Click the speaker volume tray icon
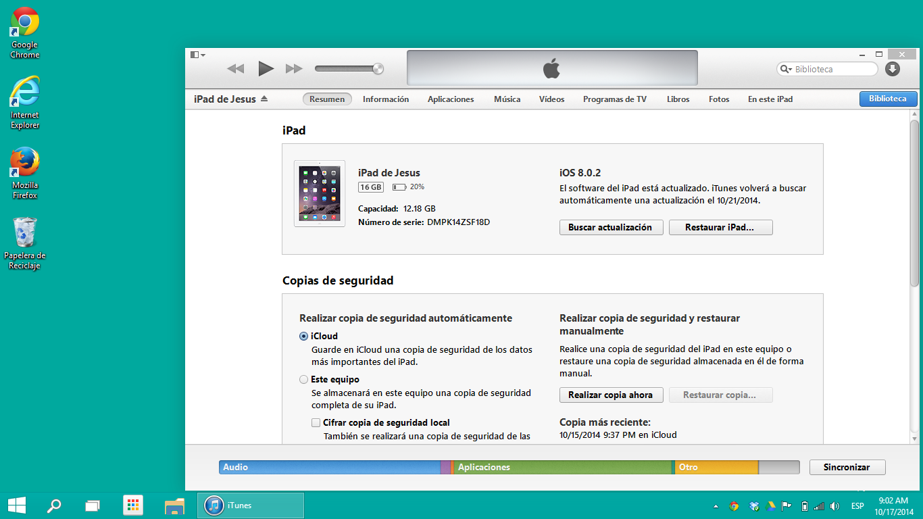Screen dimensions: 923x519 pyautogui.click(x=835, y=505)
